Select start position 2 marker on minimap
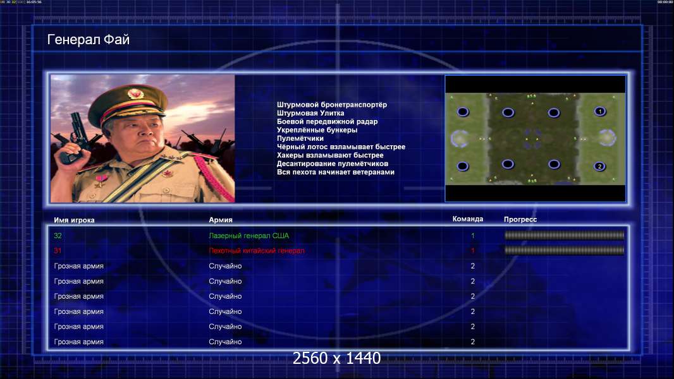The height and width of the screenshot is (379, 674). (x=599, y=166)
